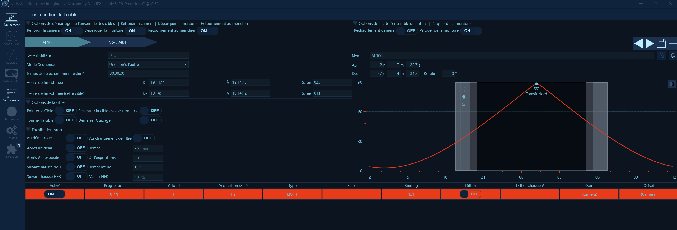Toggle Déparquer la monture switch
Image resolution: width=677 pixels, height=230 pixels.
pos(136,31)
